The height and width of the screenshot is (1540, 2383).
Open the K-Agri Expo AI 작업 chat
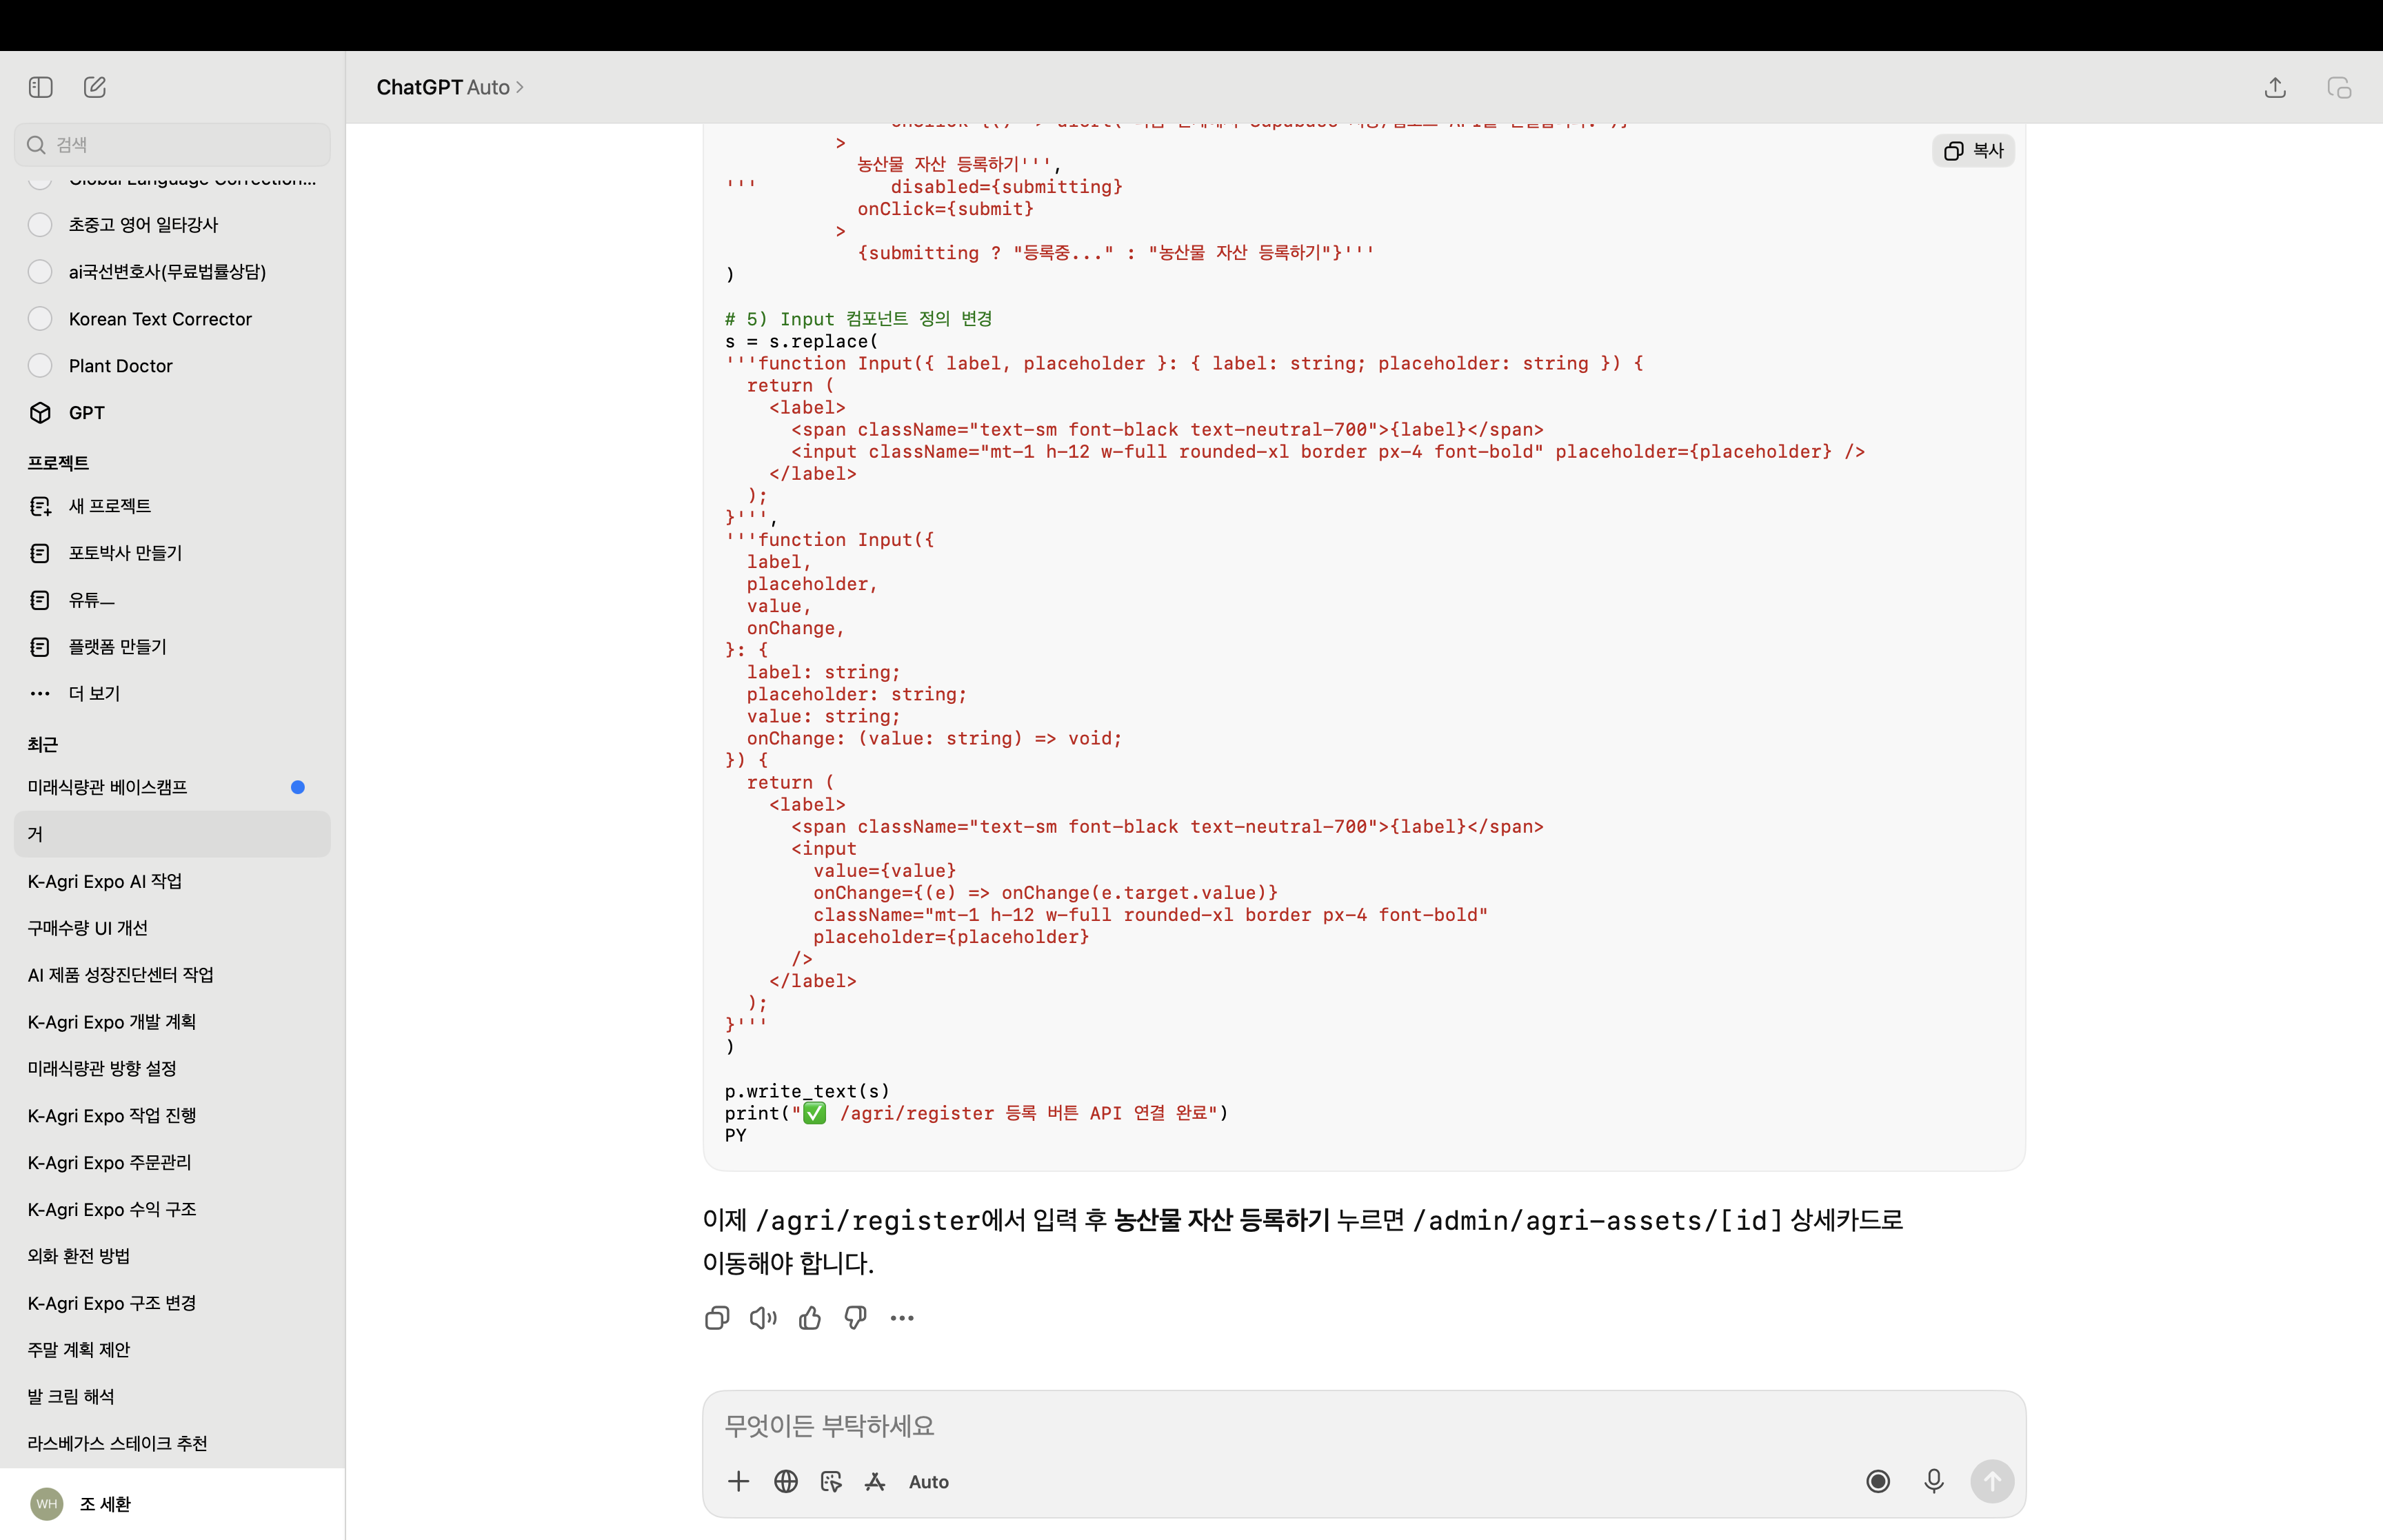pyautogui.click(x=172, y=881)
